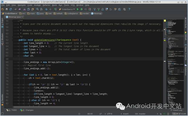
Task: Click the Cut scissors icon
Action: point(24,9)
